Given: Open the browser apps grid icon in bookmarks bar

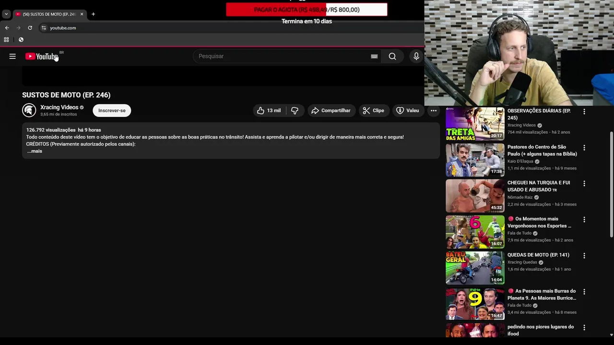Looking at the screenshot, I should [6, 40].
